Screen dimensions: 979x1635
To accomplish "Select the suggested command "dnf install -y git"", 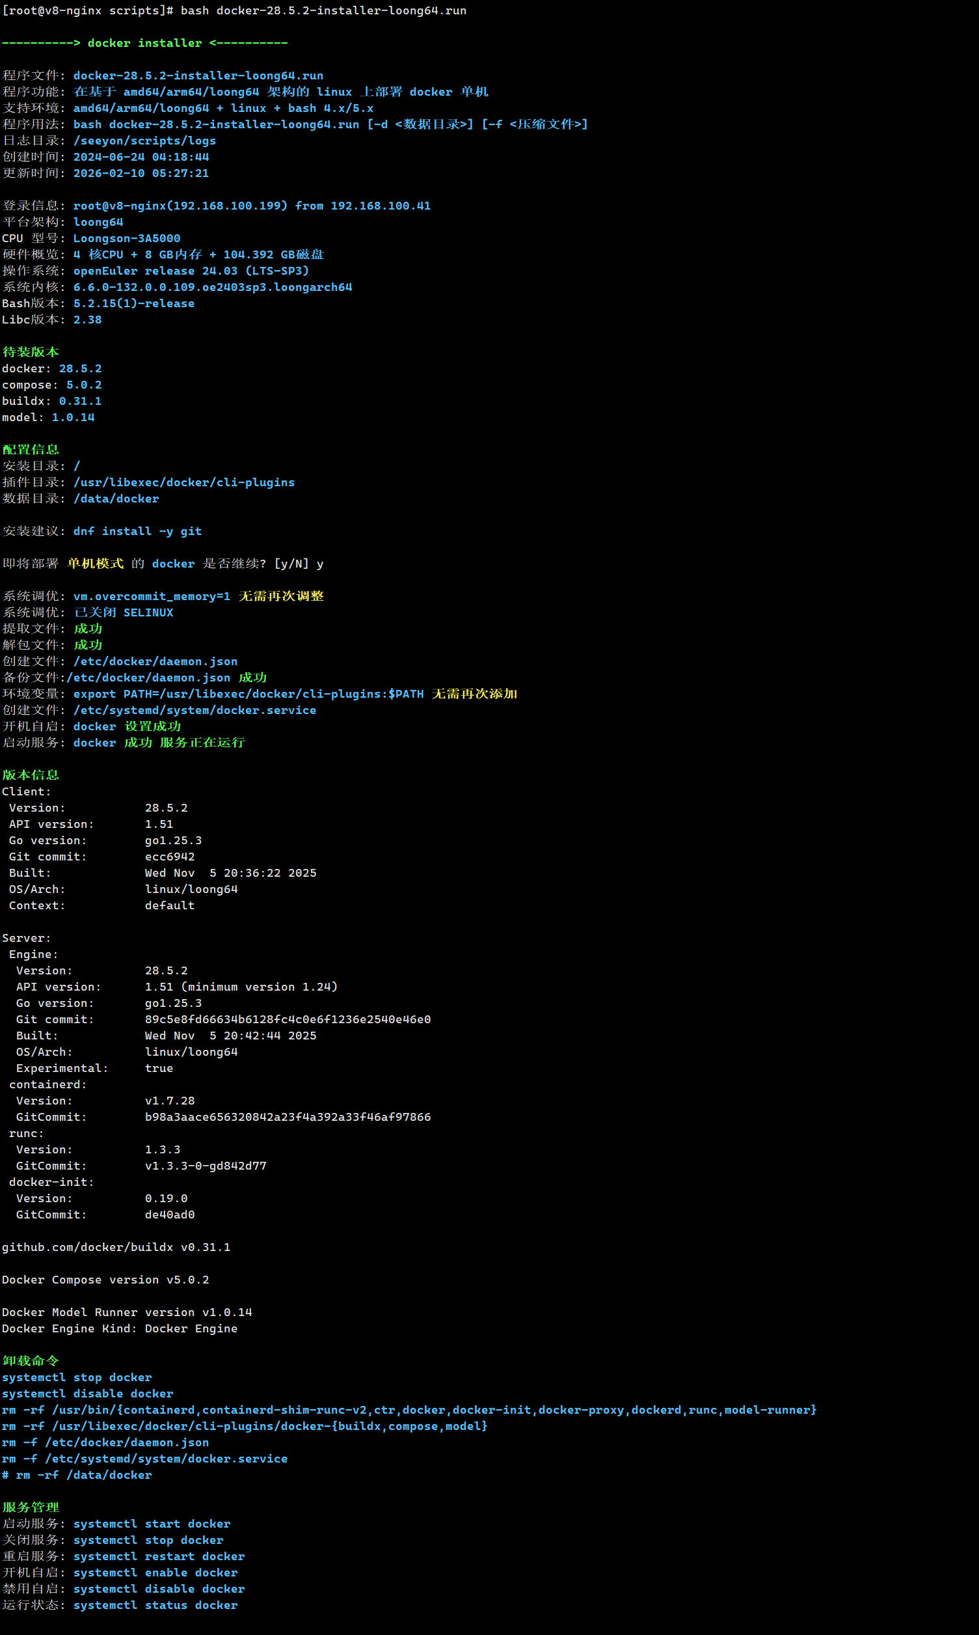I will (137, 531).
